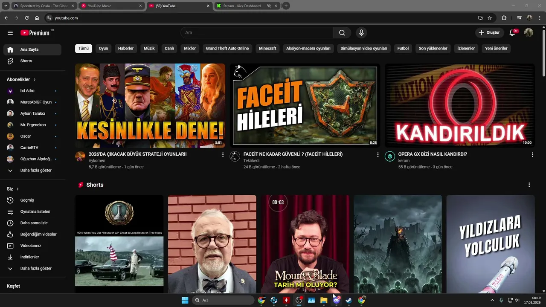546x307 pixels.
Task: Open CarrieRTV channel
Action: point(32,148)
